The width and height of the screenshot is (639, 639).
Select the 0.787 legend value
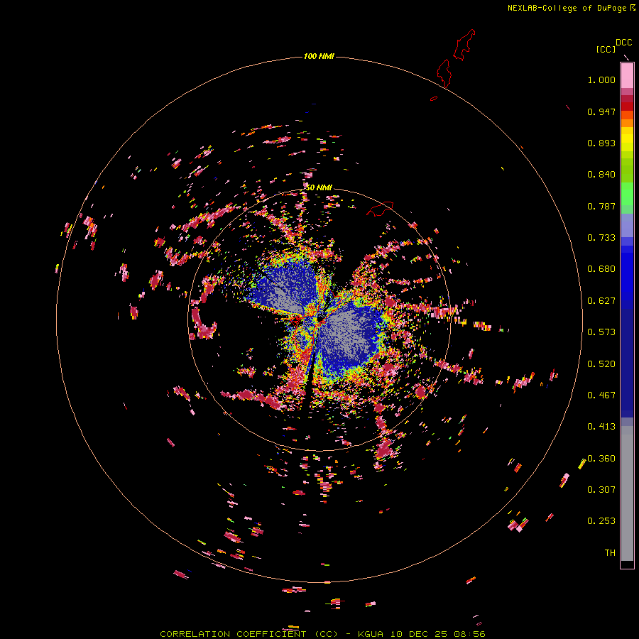click(x=601, y=206)
